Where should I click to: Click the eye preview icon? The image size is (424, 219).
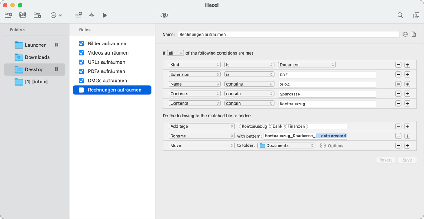tap(164, 15)
